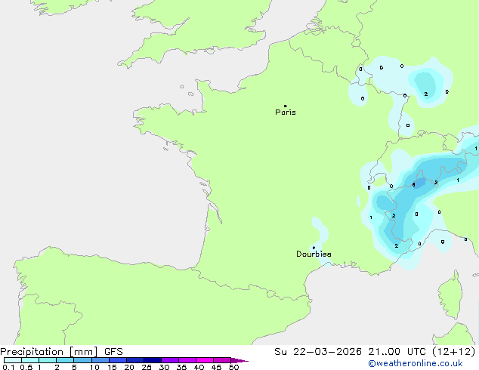Select the 1–2 mm legend swatch
The height and width of the screenshot is (370, 479).
(48, 360)
